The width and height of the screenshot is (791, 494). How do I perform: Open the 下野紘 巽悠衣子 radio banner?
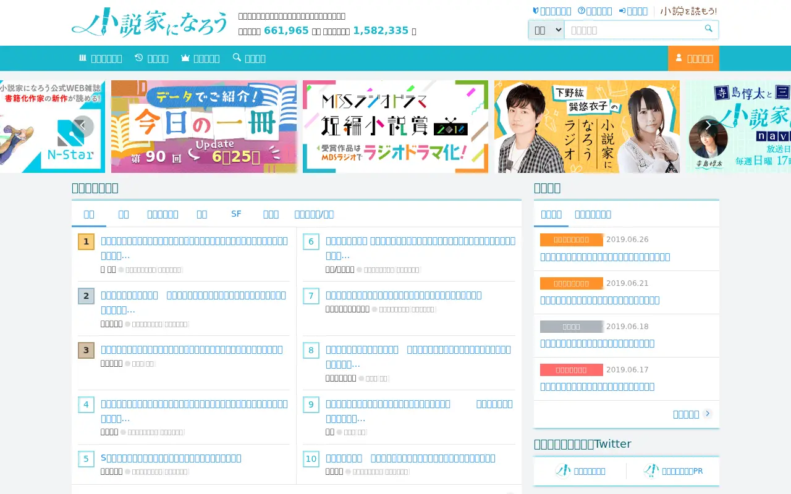click(587, 127)
